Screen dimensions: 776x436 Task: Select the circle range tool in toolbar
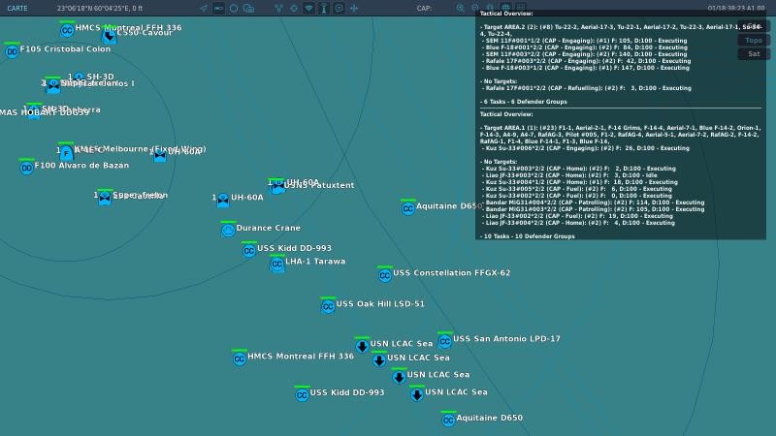(x=234, y=8)
